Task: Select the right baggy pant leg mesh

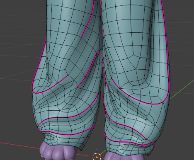Action: tap(136, 78)
